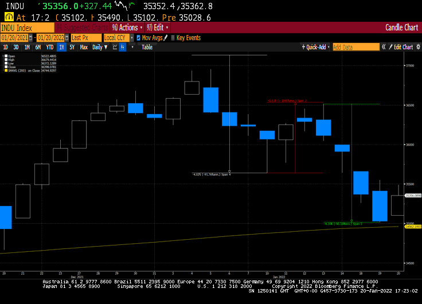Select the YTD range tab

[x=50, y=47]
